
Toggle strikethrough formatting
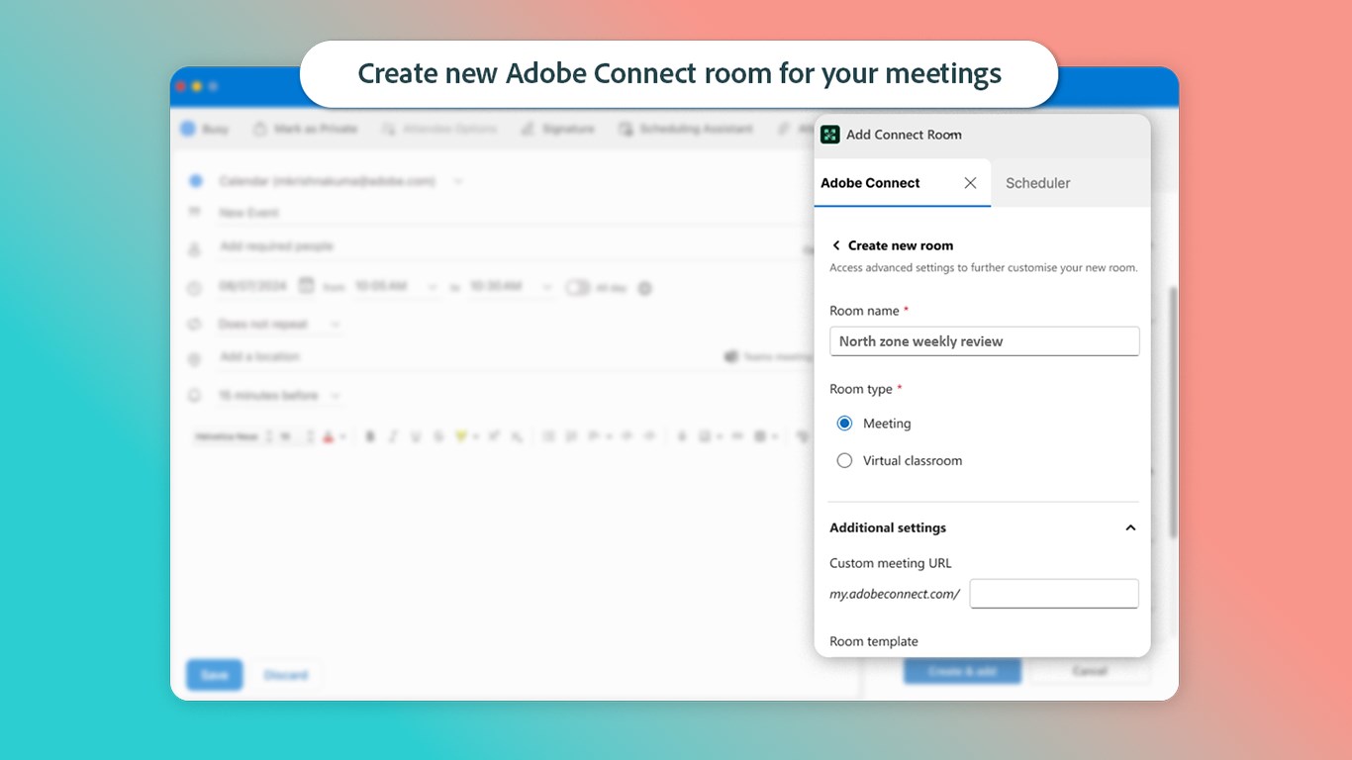(x=438, y=436)
